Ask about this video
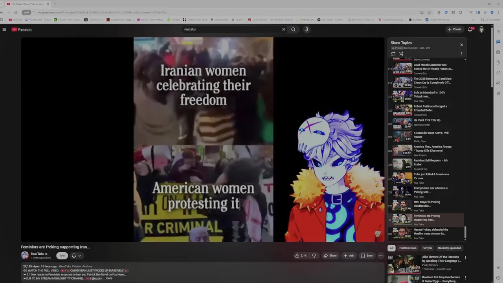Screen dimensions: 503x283 click(x=349, y=255)
